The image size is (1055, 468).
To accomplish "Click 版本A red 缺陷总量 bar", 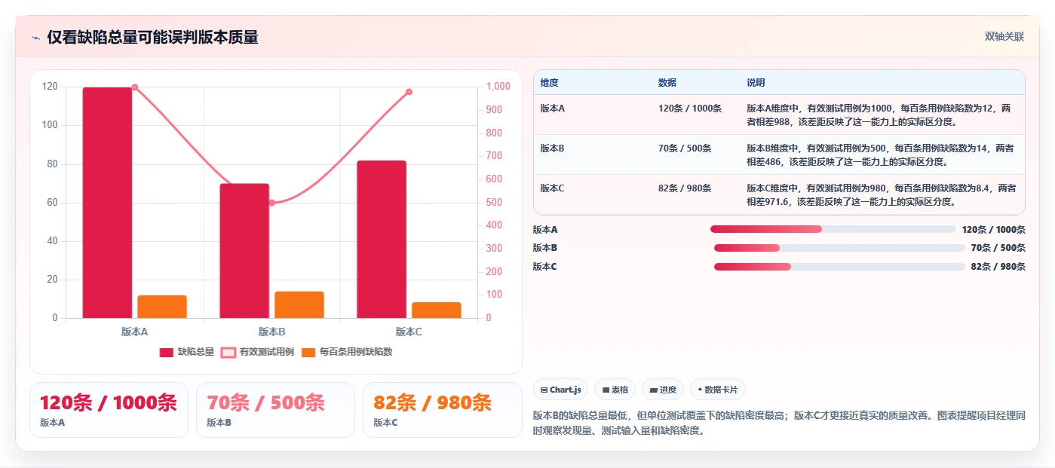I will tap(107, 203).
